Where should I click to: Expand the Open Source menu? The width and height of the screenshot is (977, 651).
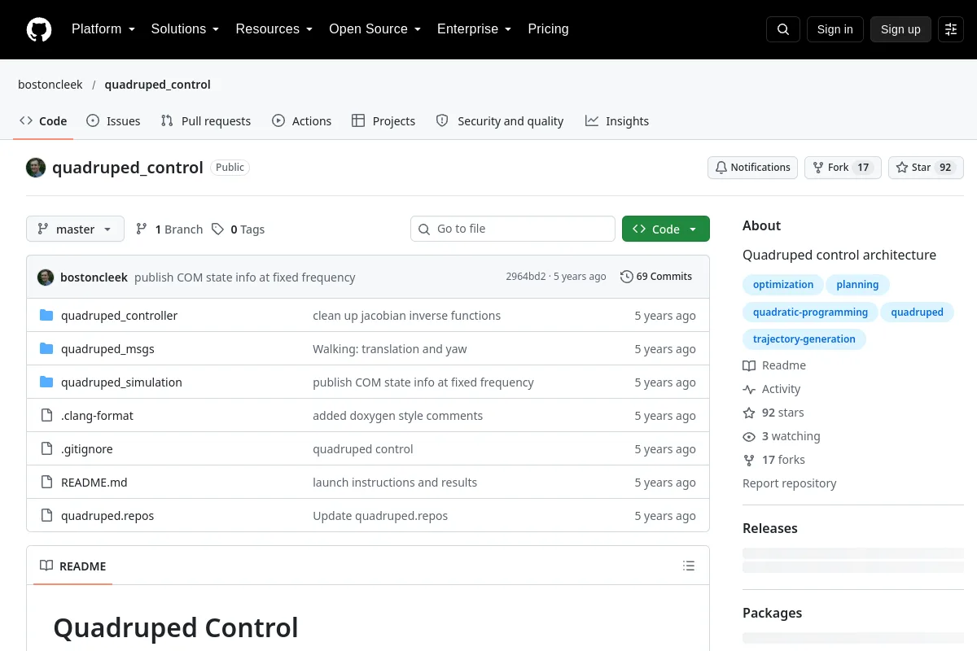click(x=375, y=29)
